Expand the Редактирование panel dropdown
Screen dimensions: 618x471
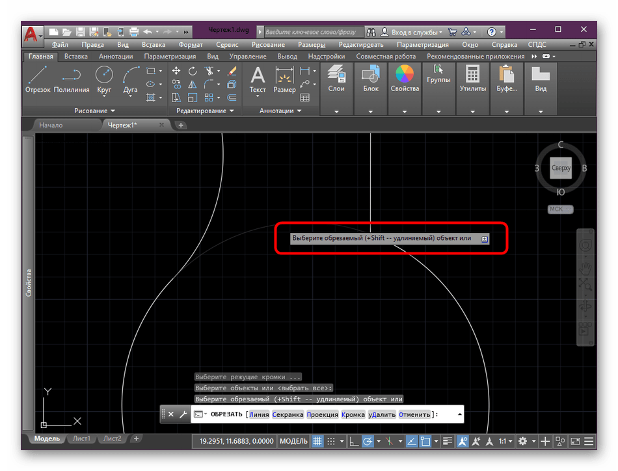click(205, 111)
